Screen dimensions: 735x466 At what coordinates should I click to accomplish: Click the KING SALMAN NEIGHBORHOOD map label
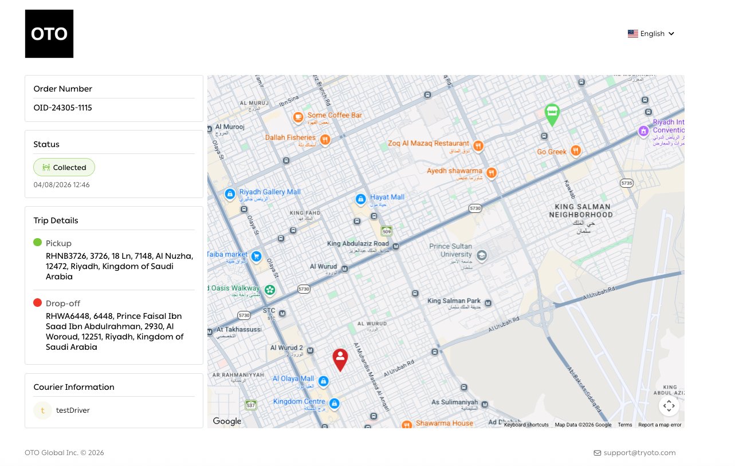click(x=581, y=211)
